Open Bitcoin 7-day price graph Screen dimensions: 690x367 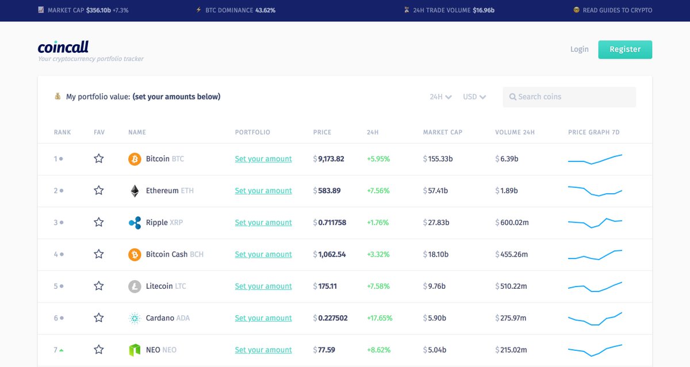tap(595, 159)
